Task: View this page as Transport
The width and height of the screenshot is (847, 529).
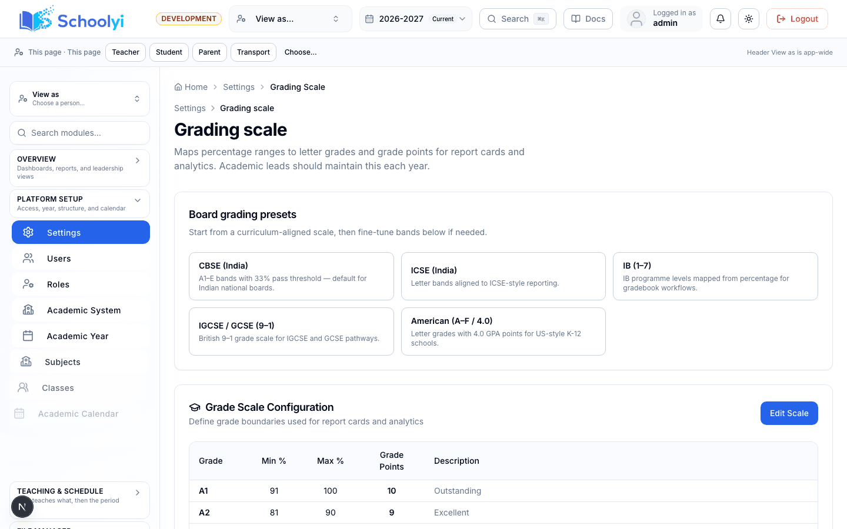Action: click(254, 52)
